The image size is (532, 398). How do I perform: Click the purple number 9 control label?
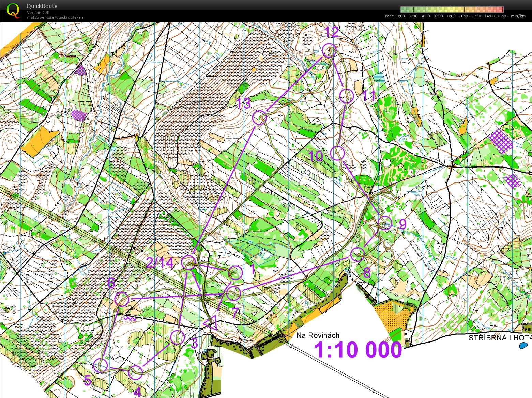coord(402,225)
